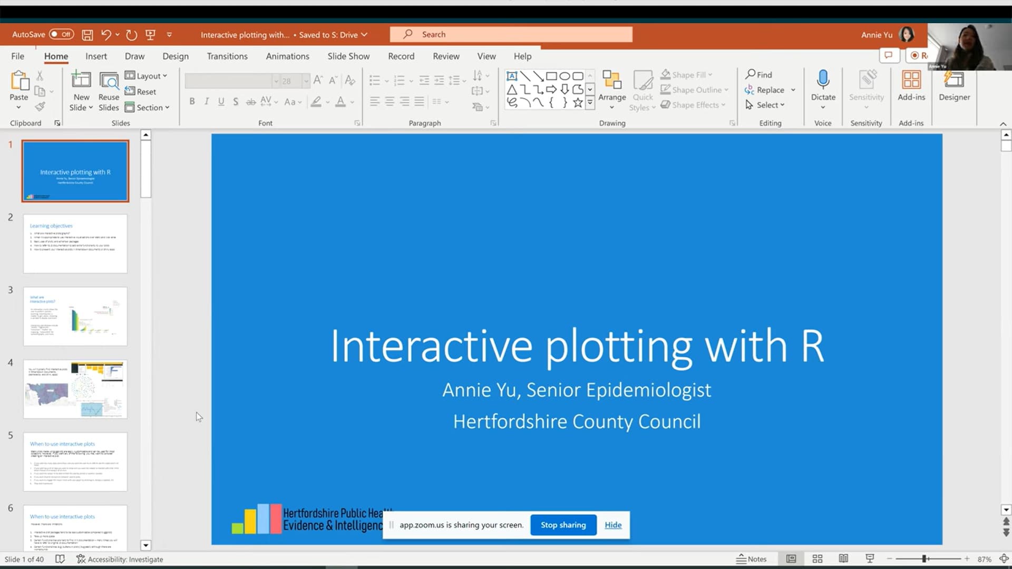This screenshot has height=569, width=1012.
Task: Toggle the bulleted list icon
Action: click(x=375, y=80)
